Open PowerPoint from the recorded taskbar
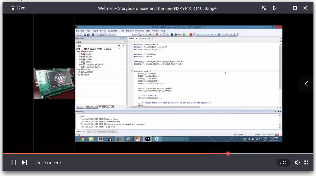316x176 pixels. point(138,139)
